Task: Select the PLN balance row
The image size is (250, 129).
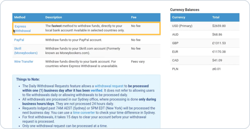Action: click(205, 69)
